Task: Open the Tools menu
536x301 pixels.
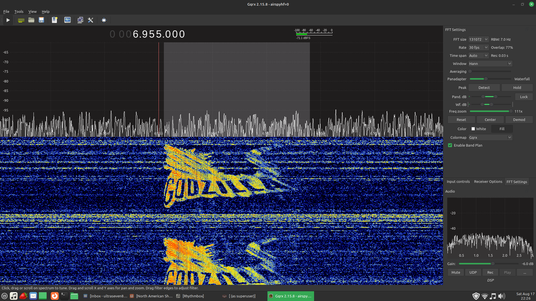Action: (19, 12)
